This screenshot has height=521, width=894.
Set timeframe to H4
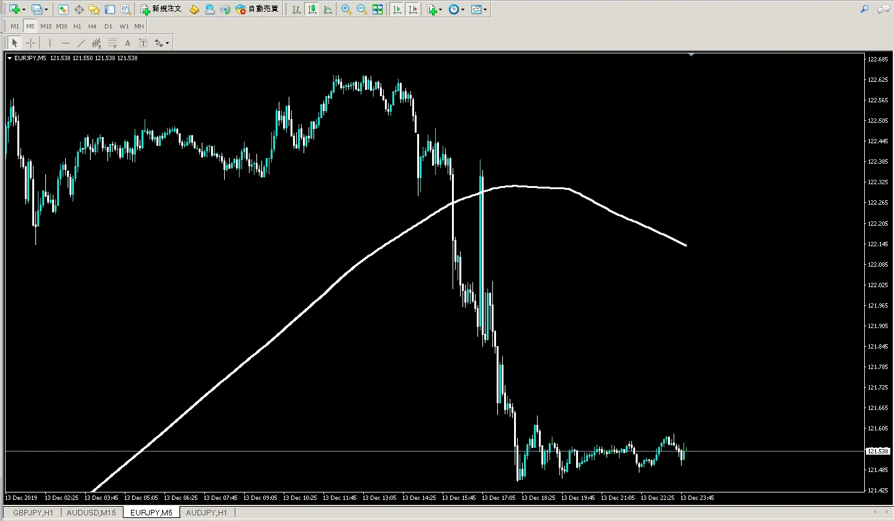[x=92, y=26]
